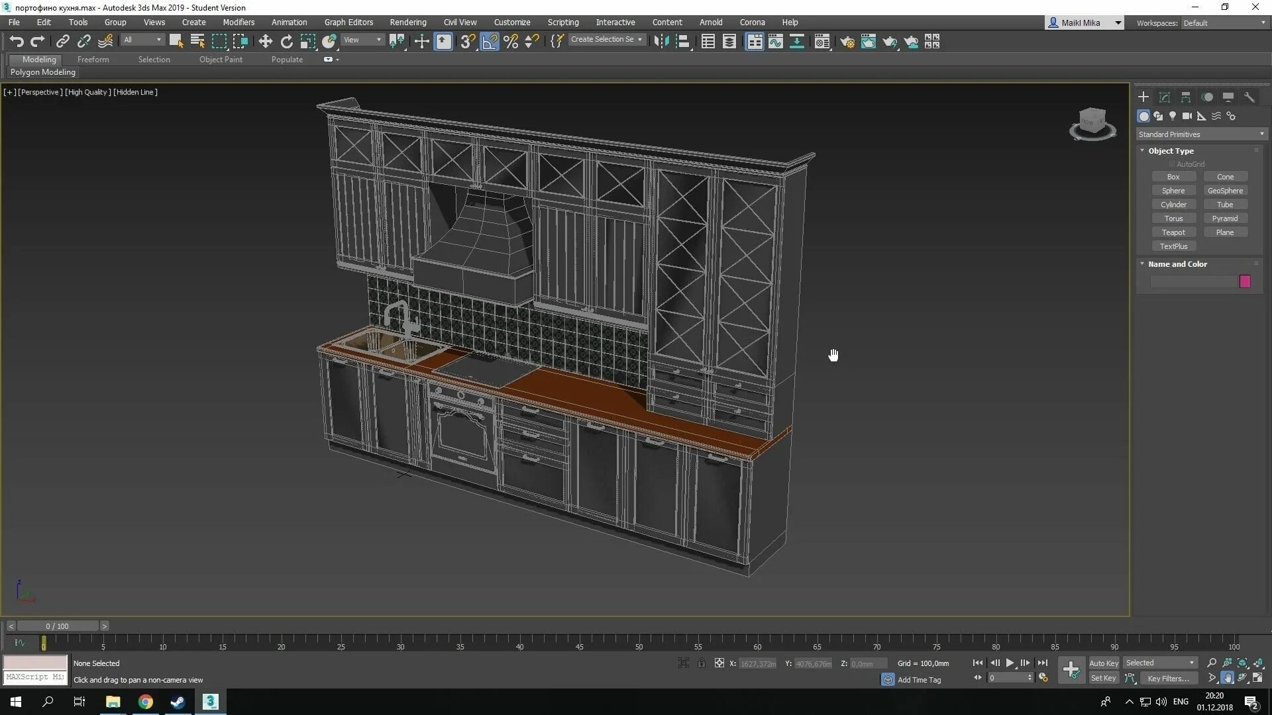Open the Modify command panel tab
Viewport: 1272px width, 715px height.
(1164, 97)
